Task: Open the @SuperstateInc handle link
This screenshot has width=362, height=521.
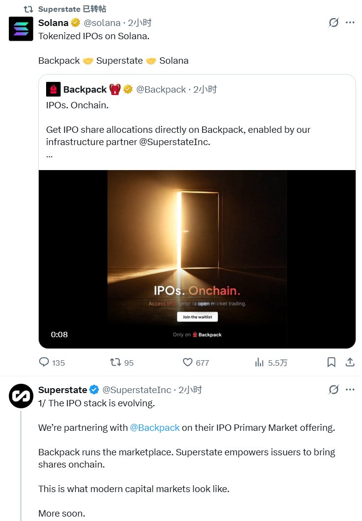Action: click(136, 390)
